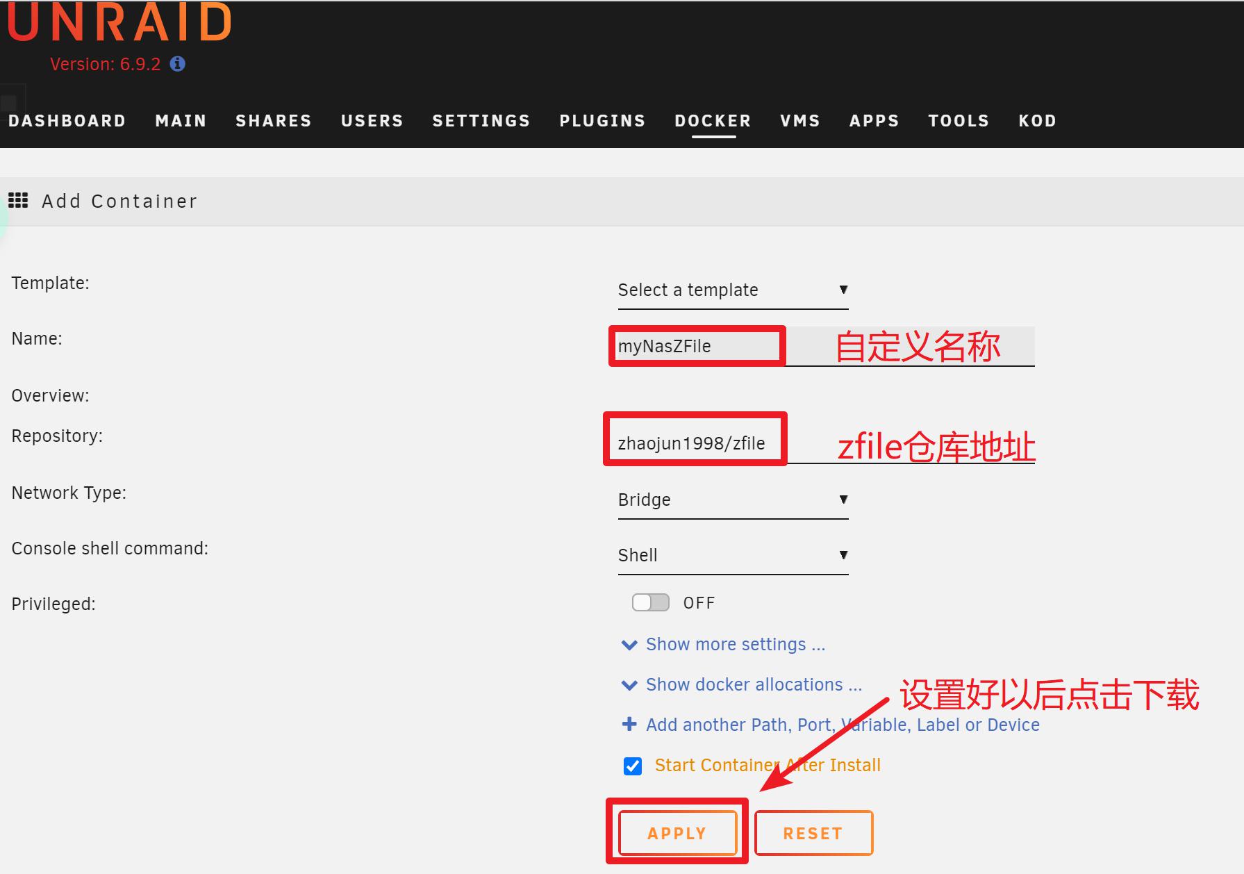The image size is (1244, 874).
Task: Open the Tools tab
Action: (959, 121)
